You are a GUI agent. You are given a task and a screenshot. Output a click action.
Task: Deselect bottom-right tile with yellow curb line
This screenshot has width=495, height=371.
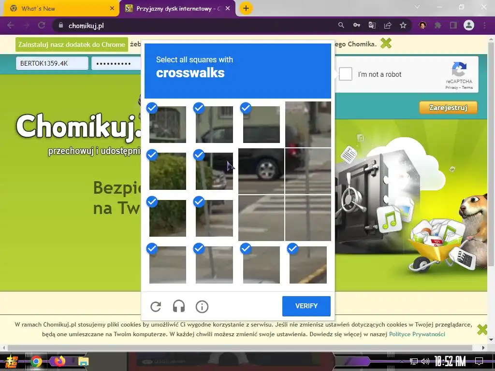click(308, 265)
